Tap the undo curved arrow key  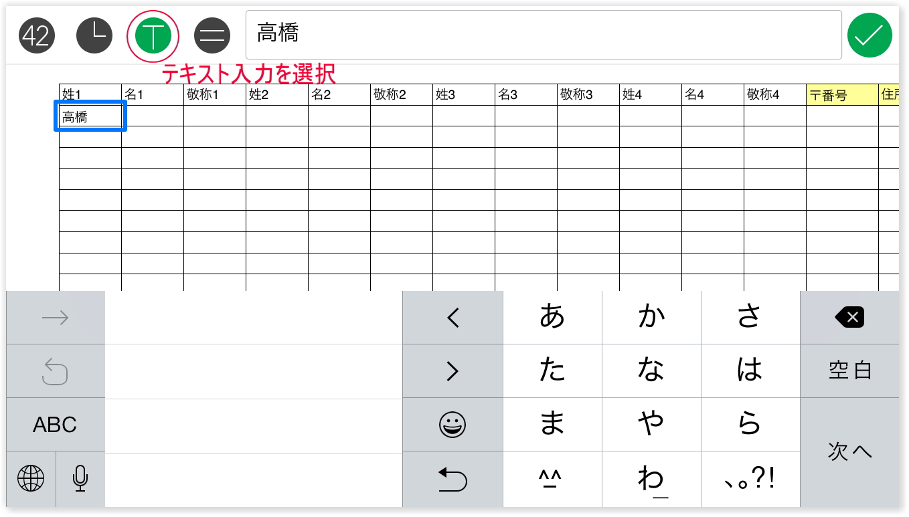point(56,371)
